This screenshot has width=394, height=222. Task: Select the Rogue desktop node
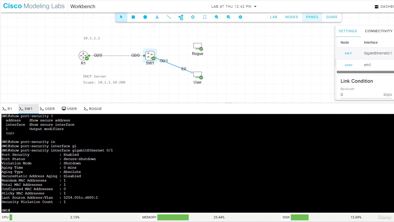pos(198,47)
